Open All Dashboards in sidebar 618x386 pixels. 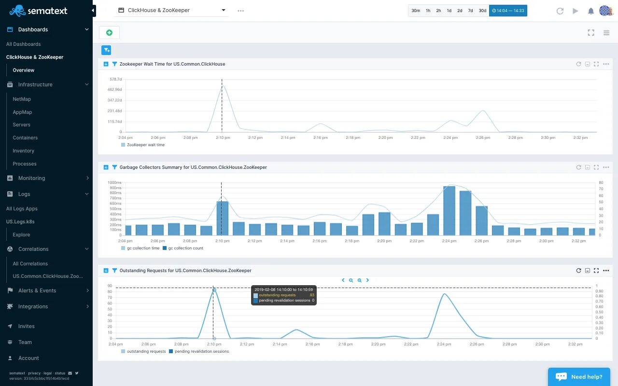[23, 44]
